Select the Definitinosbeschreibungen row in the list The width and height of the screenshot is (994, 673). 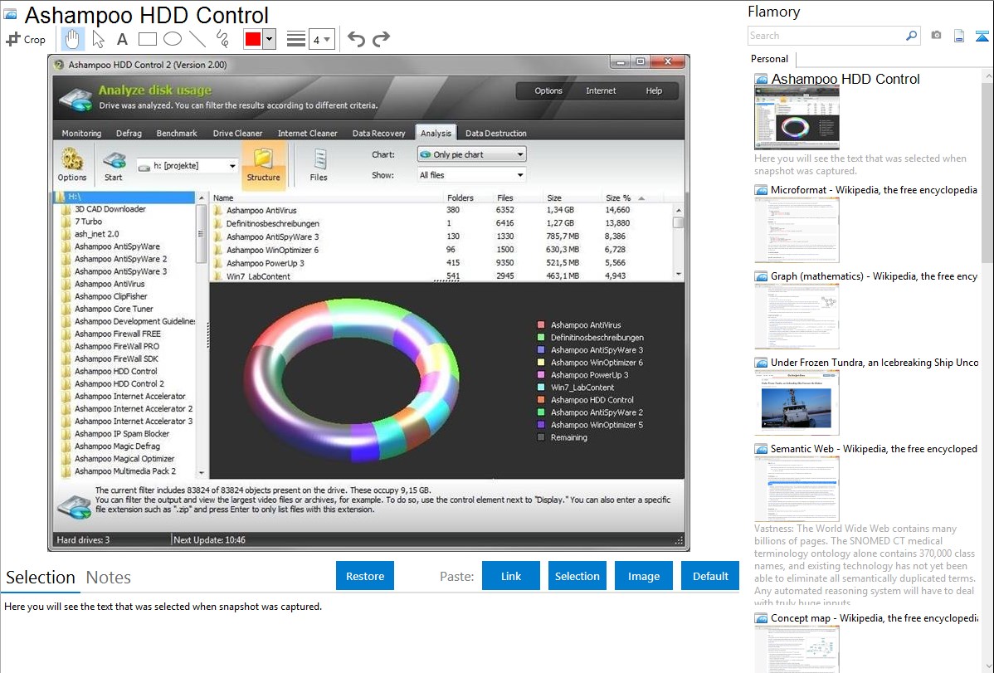pyautogui.click(x=441, y=223)
